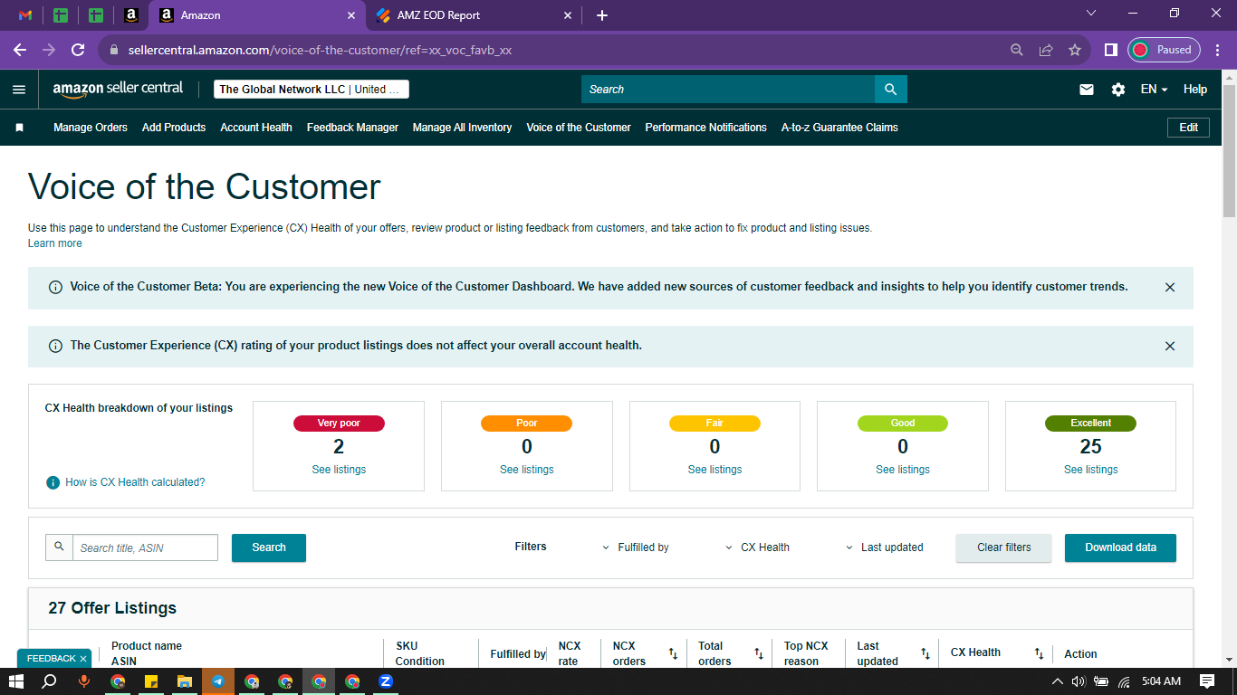
Task: Click the share page icon in address bar
Action: click(x=1046, y=50)
